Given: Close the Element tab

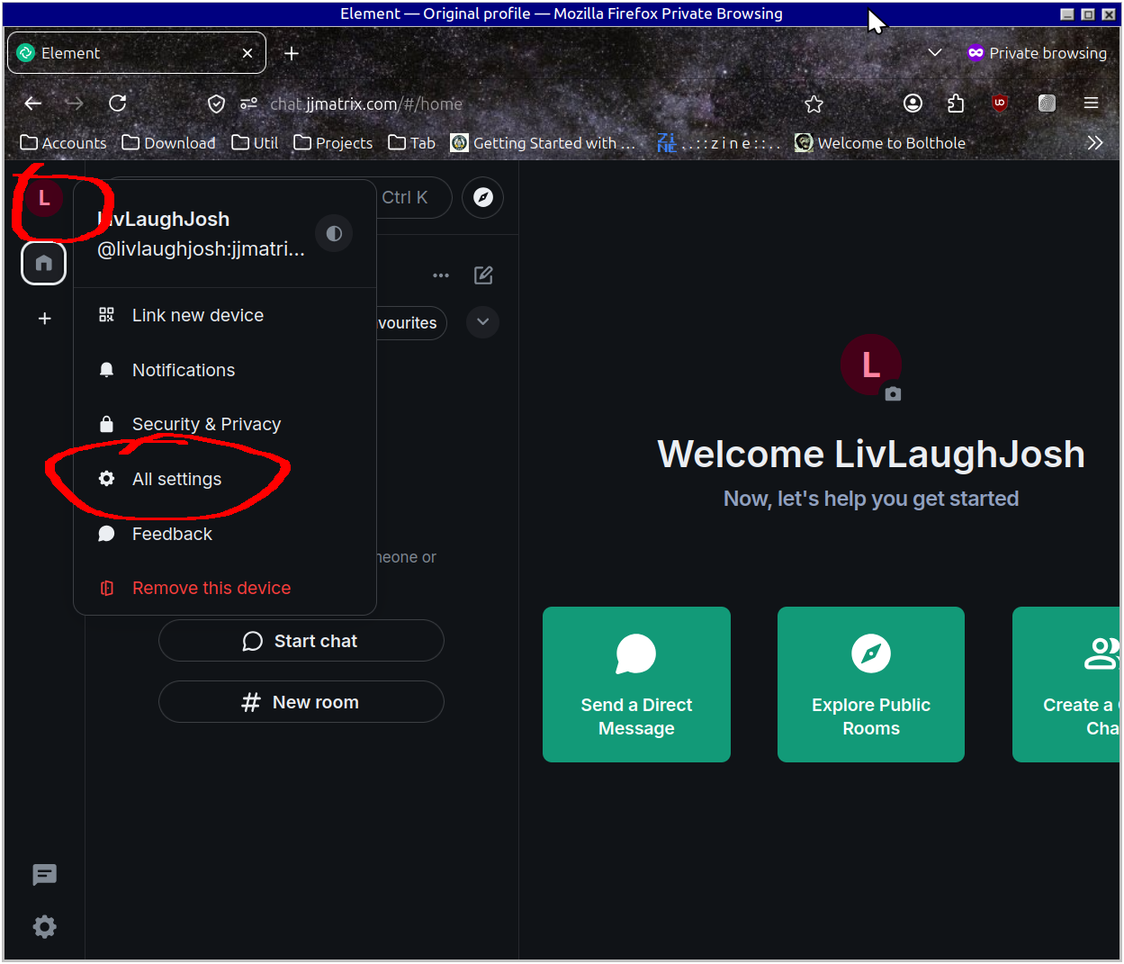Looking at the screenshot, I should [247, 53].
